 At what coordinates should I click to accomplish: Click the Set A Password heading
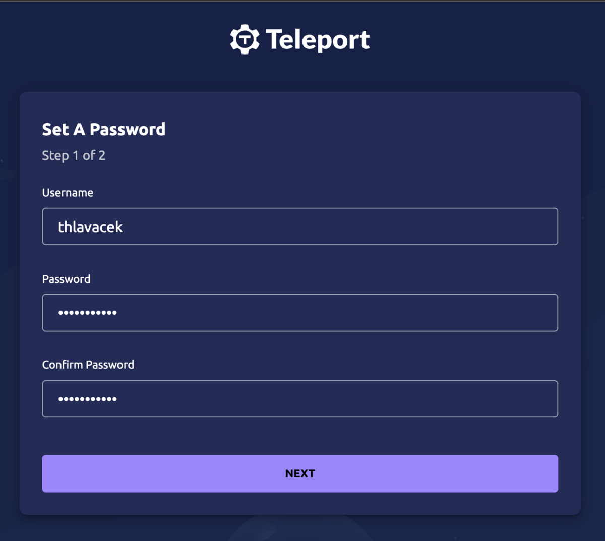(103, 129)
